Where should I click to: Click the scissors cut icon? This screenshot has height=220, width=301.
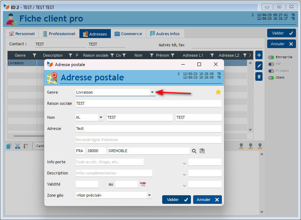(18, 146)
